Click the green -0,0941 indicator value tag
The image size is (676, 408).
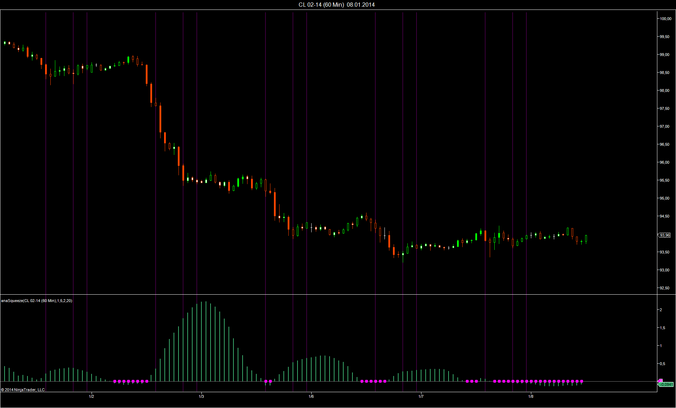[x=666, y=384]
